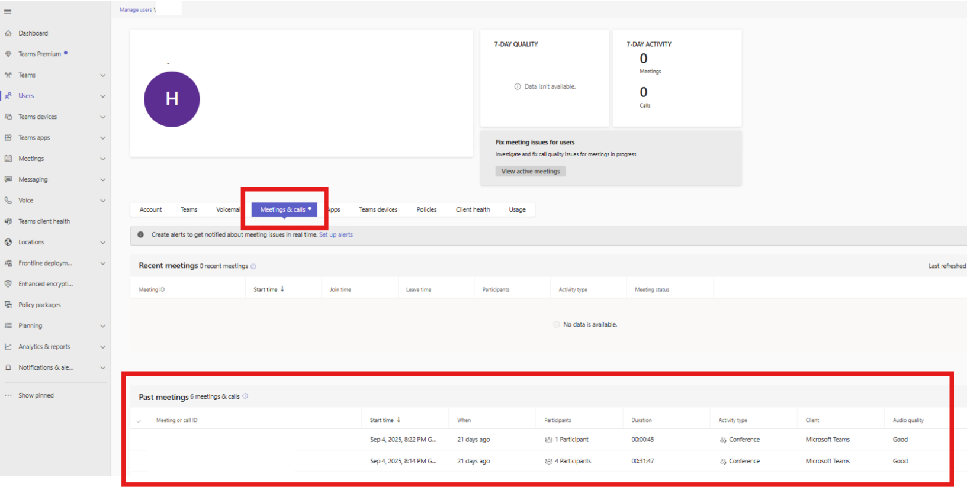
Task: Click the user avatar with letter H
Action: click(x=172, y=99)
